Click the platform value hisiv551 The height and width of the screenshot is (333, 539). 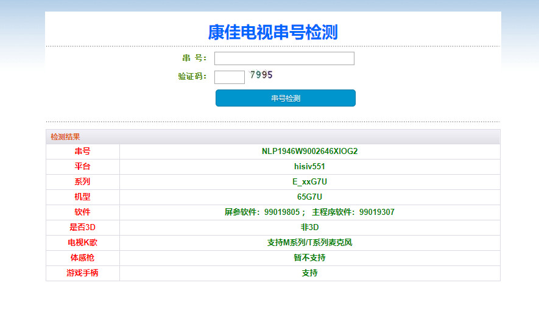(x=310, y=167)
